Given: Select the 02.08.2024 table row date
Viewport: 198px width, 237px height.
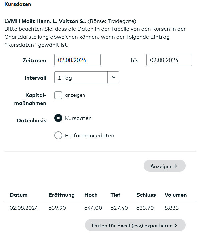Looking at the screenshot, I should tap(24, 208).
